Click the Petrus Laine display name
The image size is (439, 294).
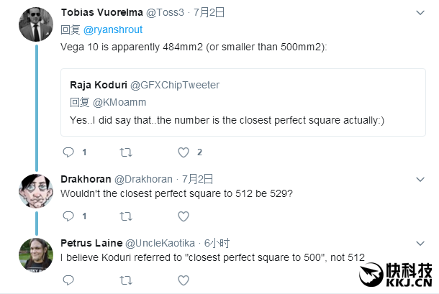(x=91, y=244)
